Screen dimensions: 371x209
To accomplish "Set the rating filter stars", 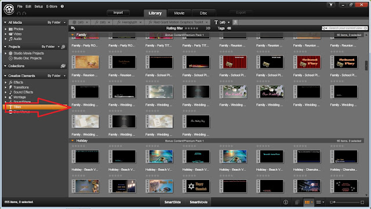I will 191,28.
